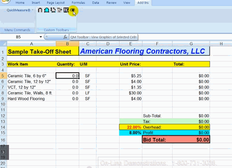Click the fx insert function icon
This screenshot has height=168, width=232.
pos(65,37)
